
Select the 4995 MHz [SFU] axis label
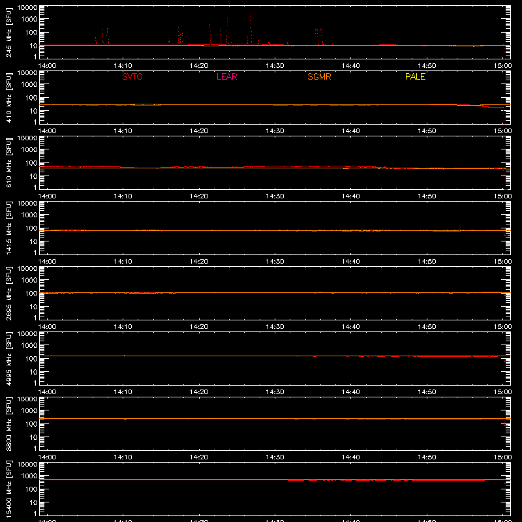point(9,358)
